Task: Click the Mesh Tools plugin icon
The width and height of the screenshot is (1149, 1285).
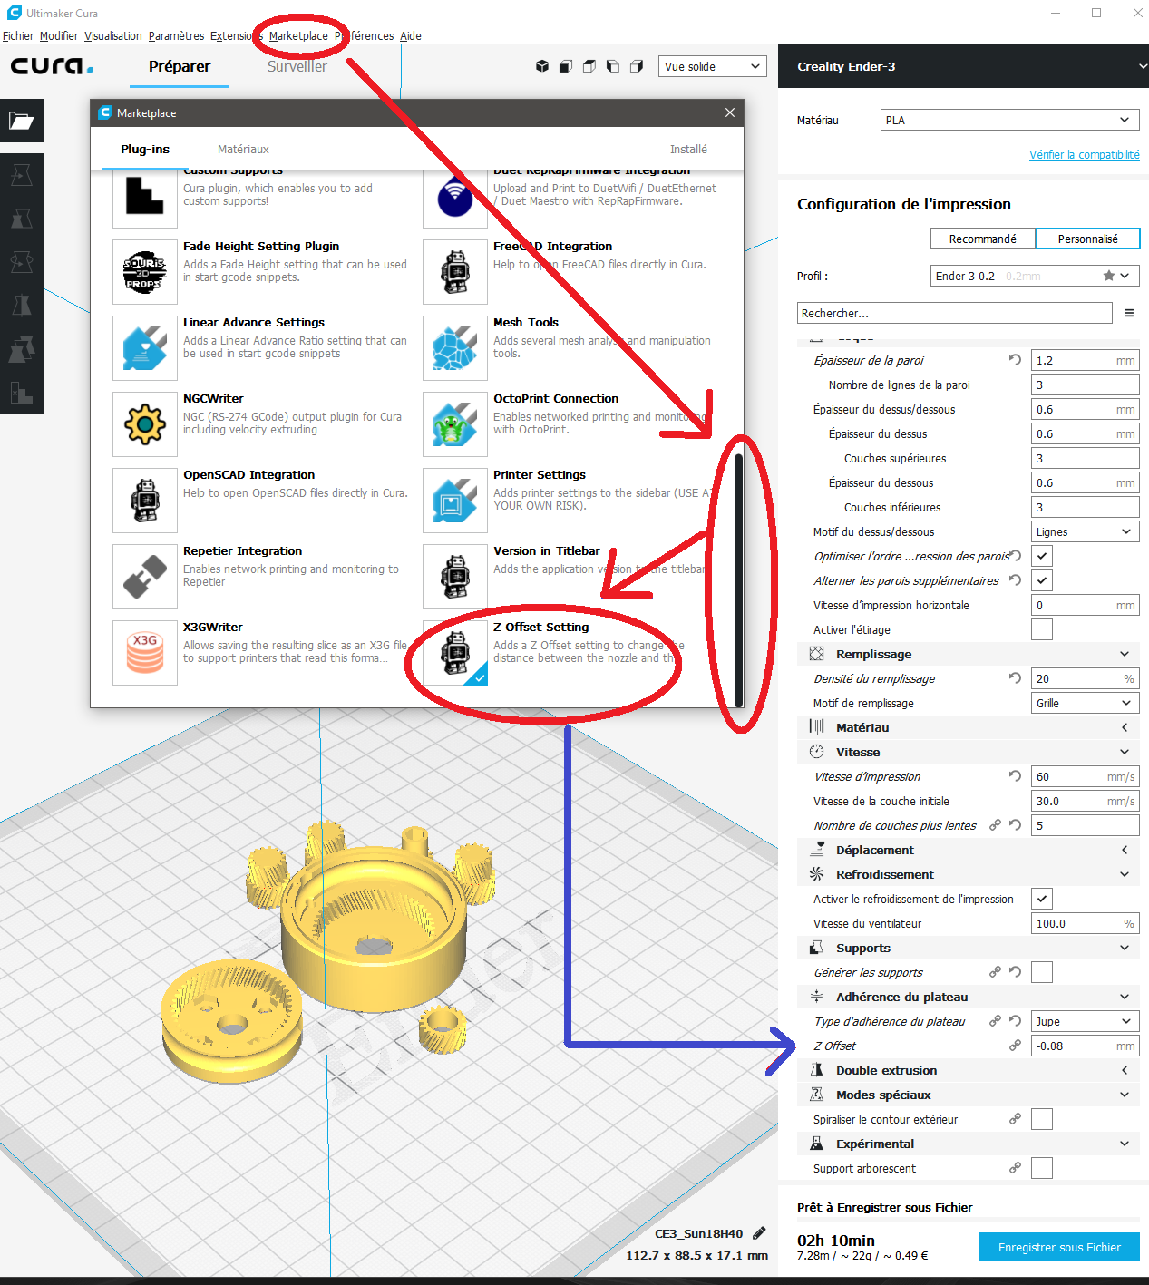Action: [x=455, y=348]
